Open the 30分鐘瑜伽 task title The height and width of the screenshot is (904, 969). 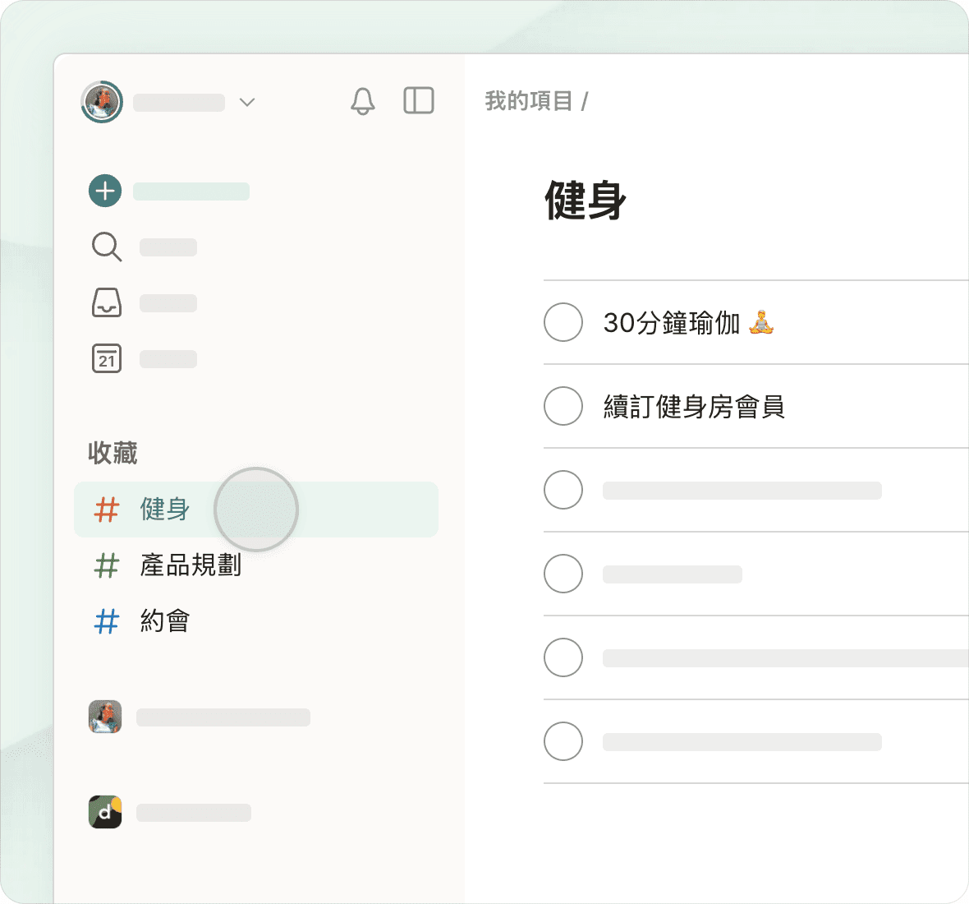(672, 323)
